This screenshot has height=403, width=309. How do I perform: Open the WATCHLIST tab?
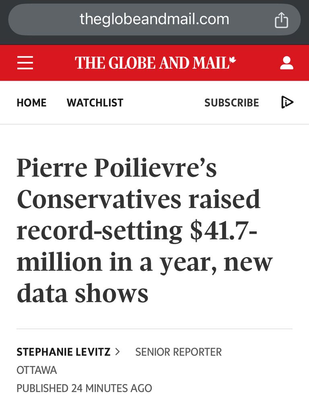click(x=95, y=102)
